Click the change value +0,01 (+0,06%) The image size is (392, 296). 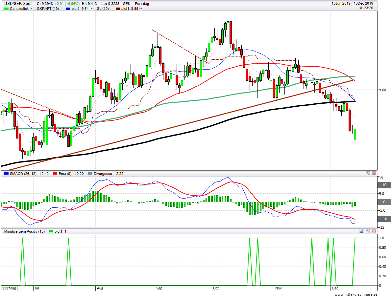67,4
